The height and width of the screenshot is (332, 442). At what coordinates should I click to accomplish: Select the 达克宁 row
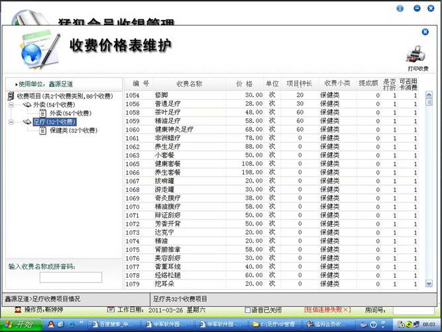[x=272, y=232]
